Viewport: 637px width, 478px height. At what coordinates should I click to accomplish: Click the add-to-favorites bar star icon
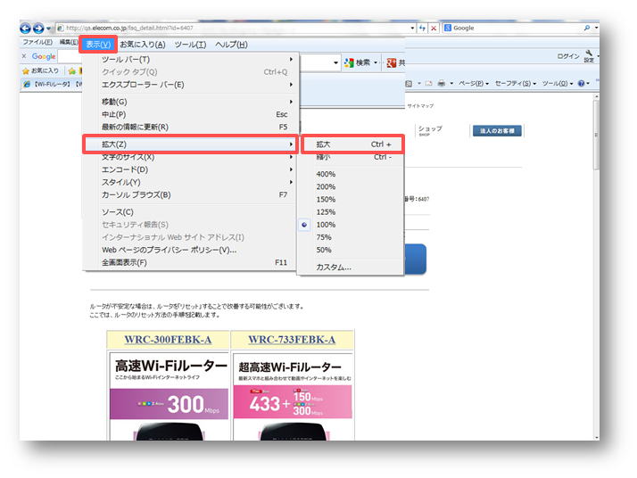(72, 71)
